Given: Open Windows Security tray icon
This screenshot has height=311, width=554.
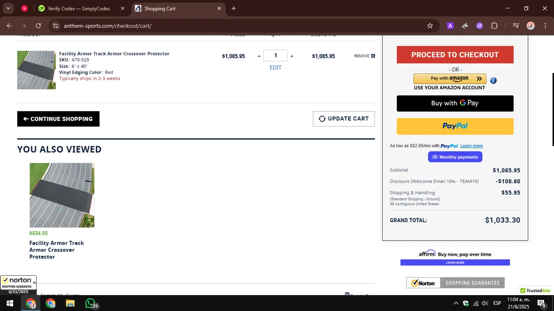Looking at the screenshot, I should tap(466, 303).
